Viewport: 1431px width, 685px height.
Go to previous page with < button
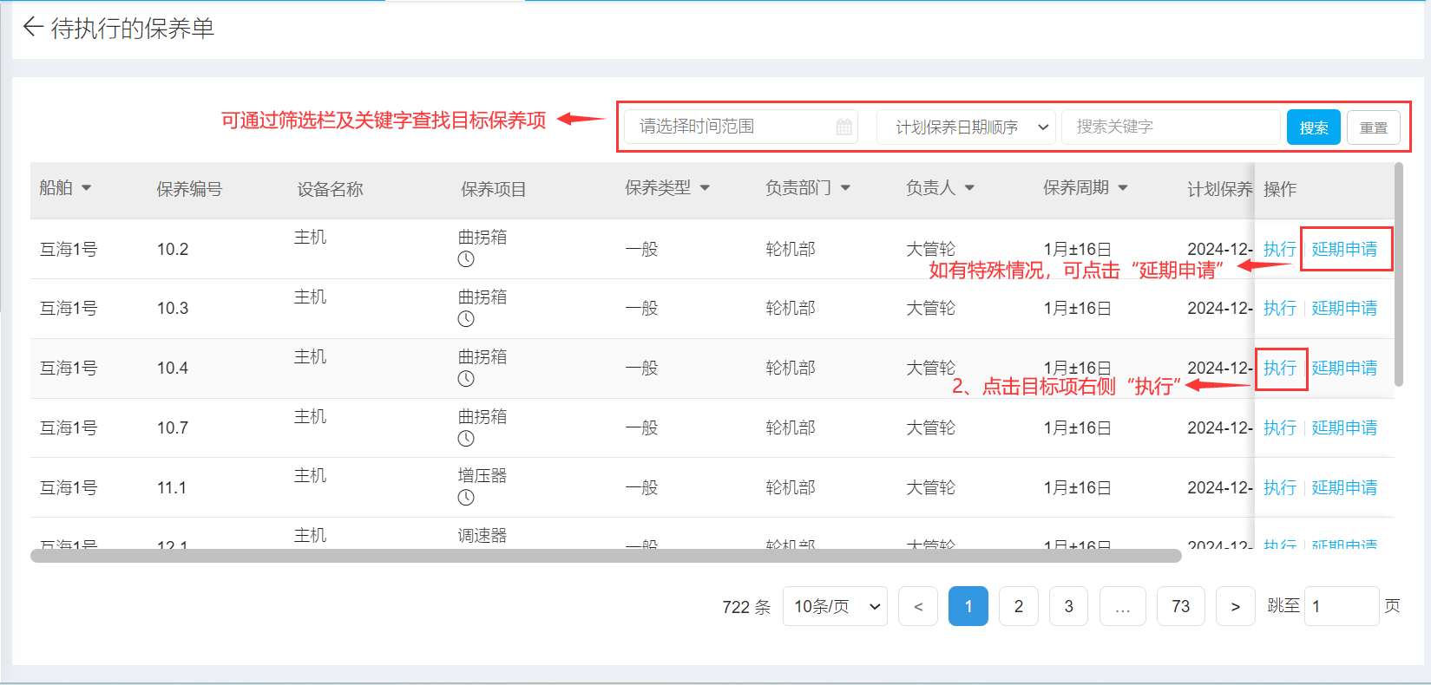pos(918,606)
